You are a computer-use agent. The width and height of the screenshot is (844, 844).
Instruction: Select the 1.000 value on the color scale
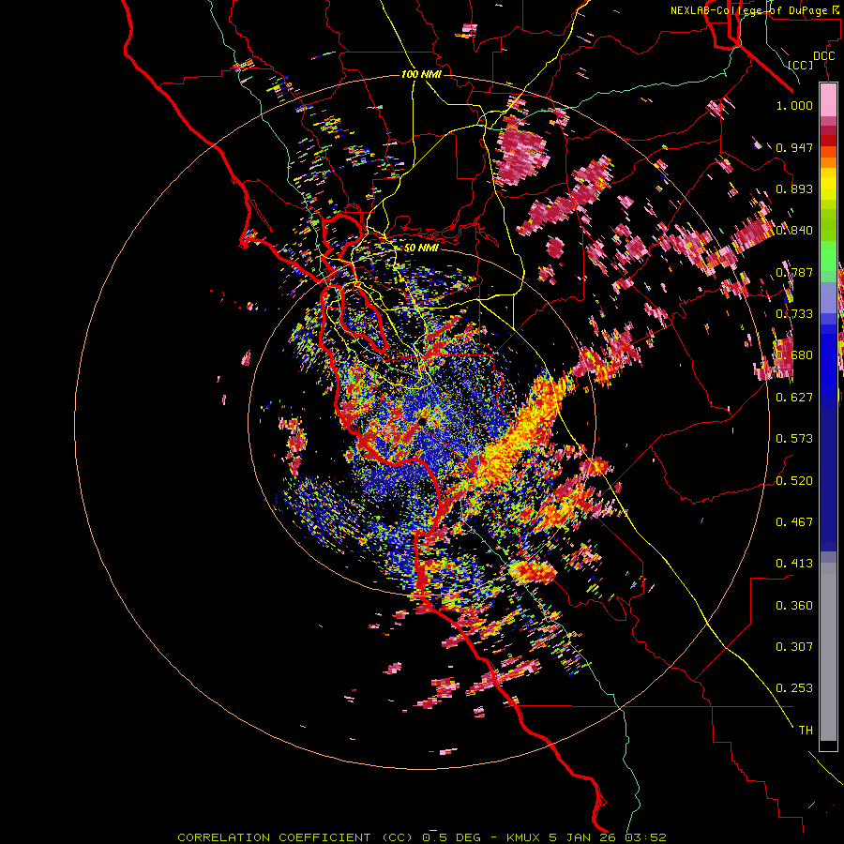point(794,105)
